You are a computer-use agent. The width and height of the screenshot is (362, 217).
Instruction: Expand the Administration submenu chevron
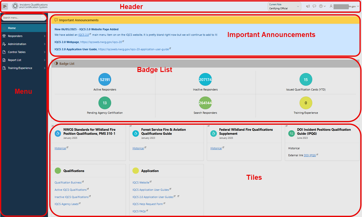(x=45, y=44)
